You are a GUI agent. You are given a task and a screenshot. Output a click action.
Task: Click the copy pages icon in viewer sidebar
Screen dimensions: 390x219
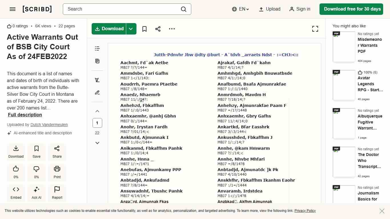(x=97, y=61)
